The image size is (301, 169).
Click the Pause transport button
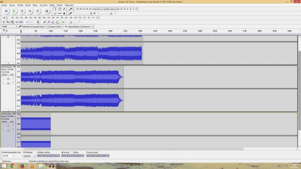click(6, 11)
